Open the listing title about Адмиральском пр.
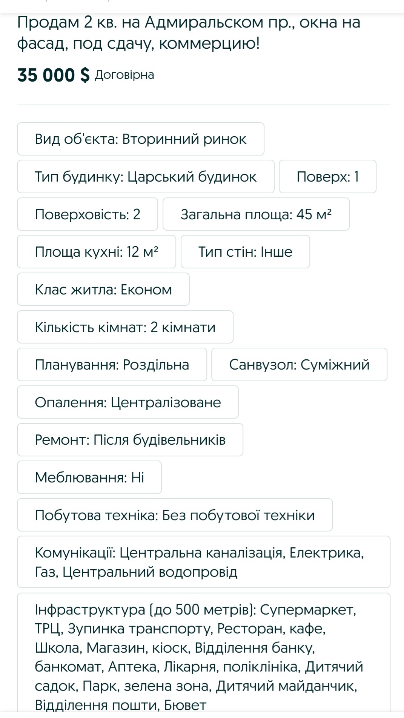The height and width of the screenshot is (718, 404). [189, 33]
